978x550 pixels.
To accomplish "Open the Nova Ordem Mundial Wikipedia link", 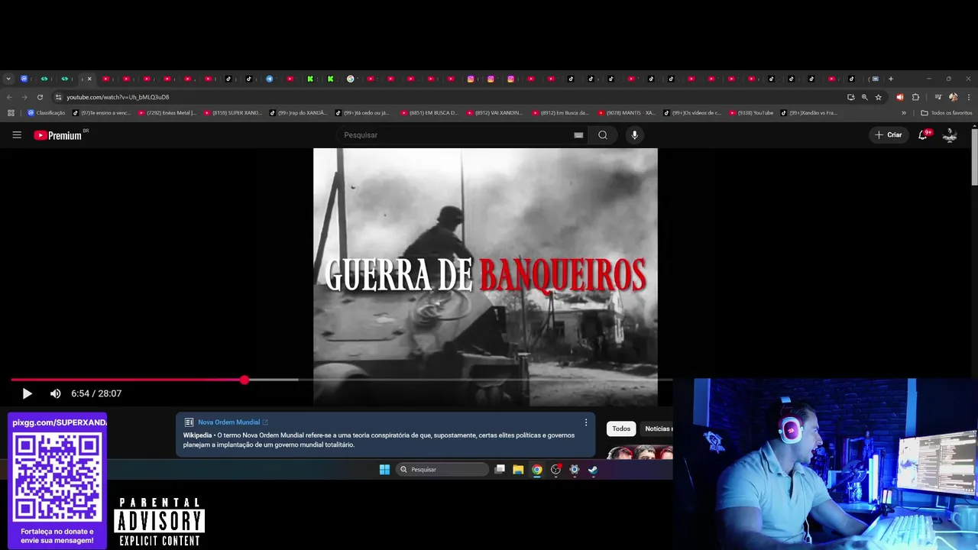I will 233,422.
